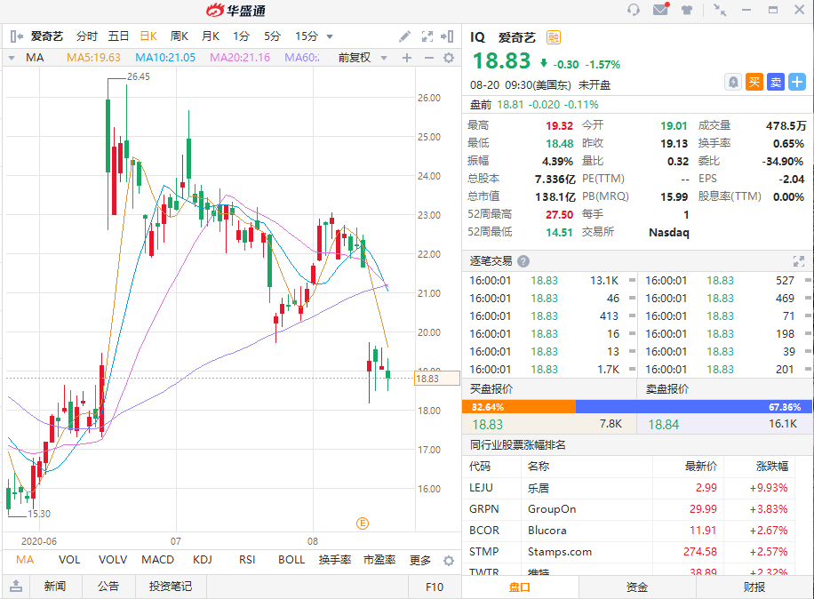Open the STMP Stamps.com stock row
The image size is (814, 599).
click(x=628, y=552)
